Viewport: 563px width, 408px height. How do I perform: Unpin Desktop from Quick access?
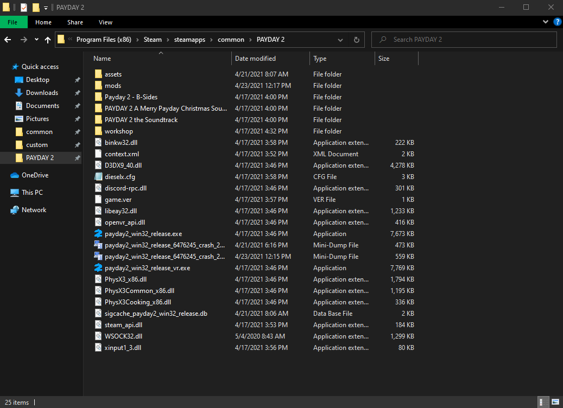(x=77, y=80)
